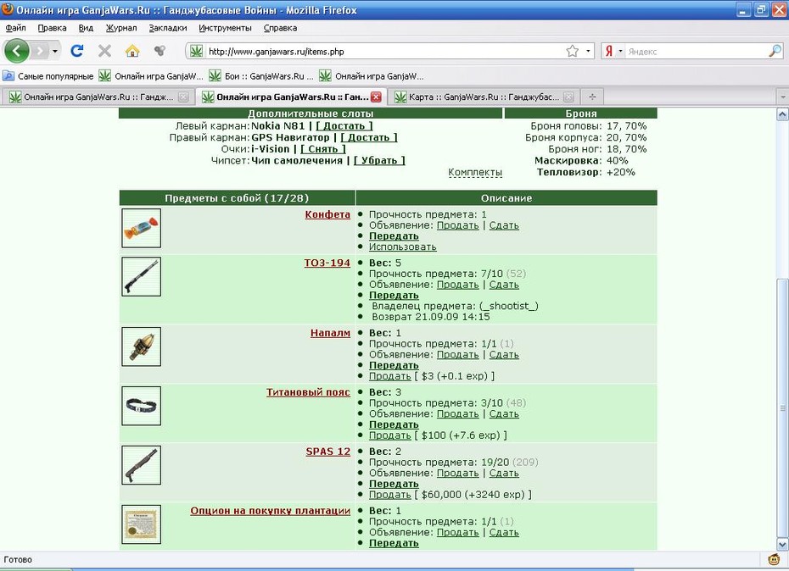789x571 pixels.
Task: Click the gray toolbar icon beside Home
Action: click(160, 51)
